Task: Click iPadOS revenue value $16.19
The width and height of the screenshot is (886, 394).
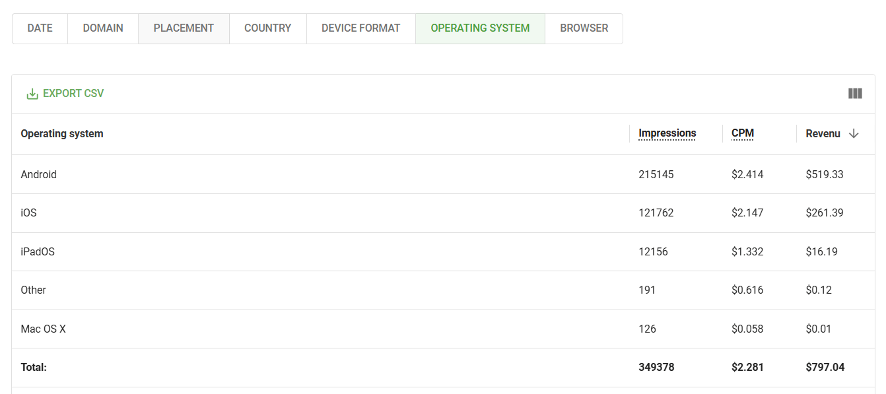Action: tap(822, 252)
